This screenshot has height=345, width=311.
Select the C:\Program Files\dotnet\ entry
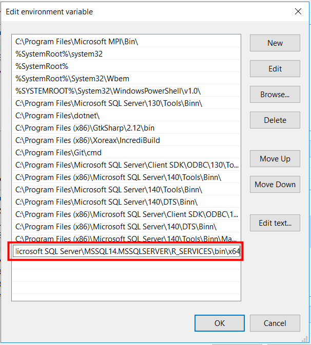(126, 115)
